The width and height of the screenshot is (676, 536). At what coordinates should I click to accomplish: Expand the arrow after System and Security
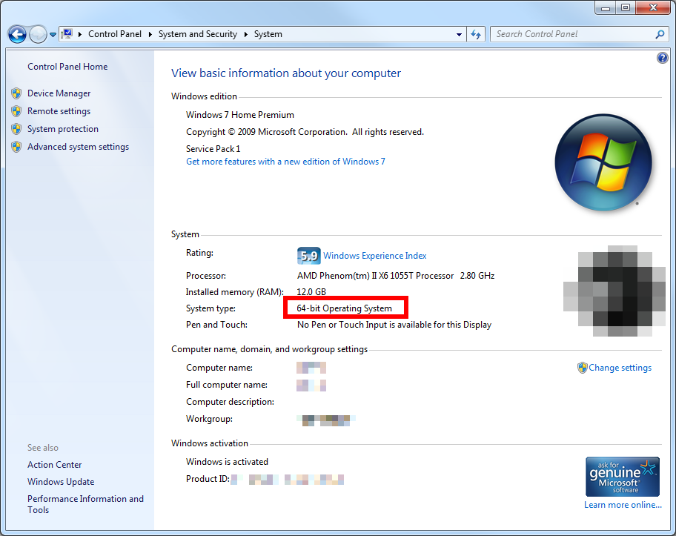[246, 34]
